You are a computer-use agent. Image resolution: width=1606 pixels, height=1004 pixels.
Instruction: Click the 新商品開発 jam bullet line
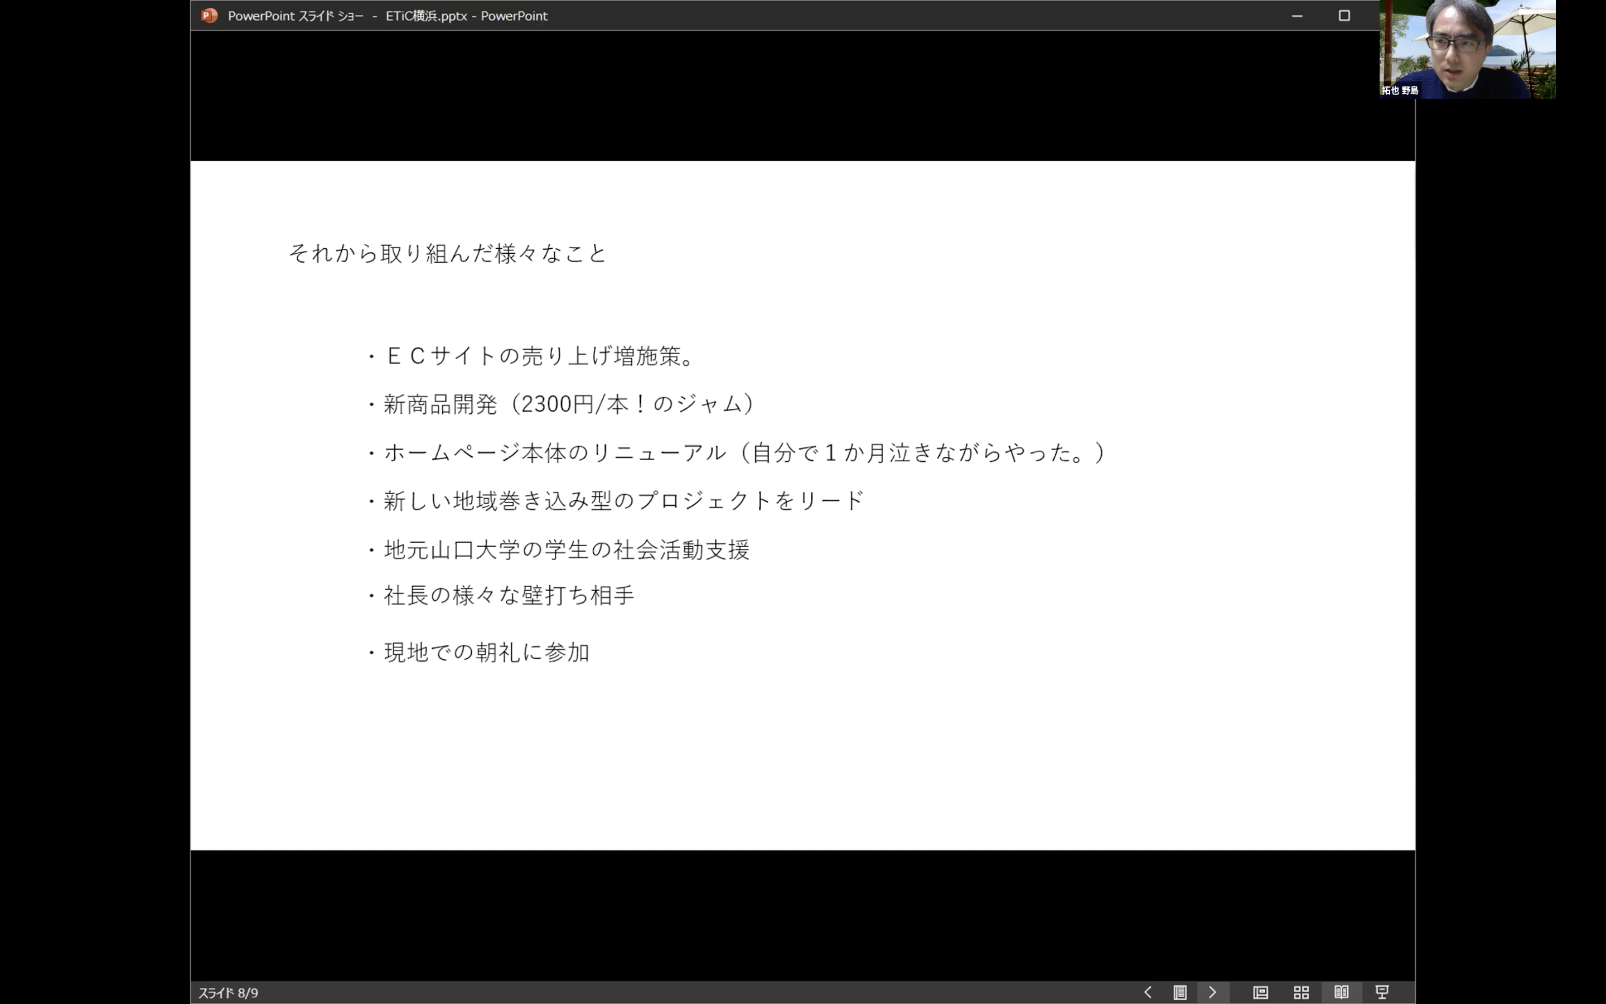568,404
